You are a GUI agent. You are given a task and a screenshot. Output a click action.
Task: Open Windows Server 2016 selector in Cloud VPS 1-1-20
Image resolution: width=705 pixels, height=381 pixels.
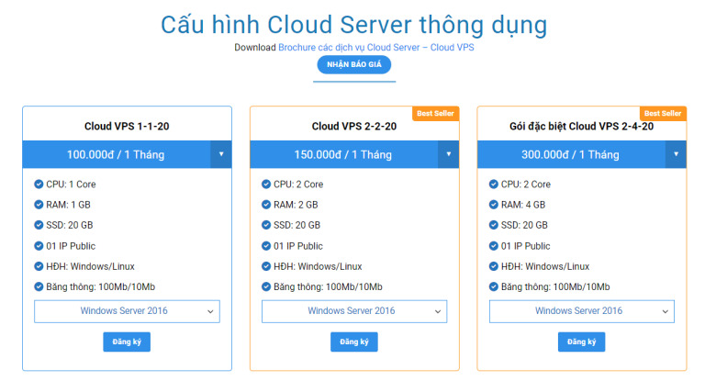pos(127,311)
